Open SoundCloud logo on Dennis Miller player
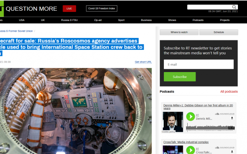Viewport: 247px width, 154px height. [225, 114]
